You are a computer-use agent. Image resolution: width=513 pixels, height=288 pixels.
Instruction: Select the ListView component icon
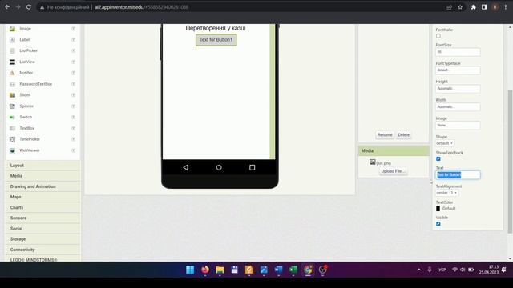pos(13,62)
